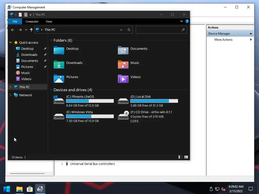The image size is (259, 194).
Task: Open Microsoft Store from the taskbar
Action: (x=30, y=189)
